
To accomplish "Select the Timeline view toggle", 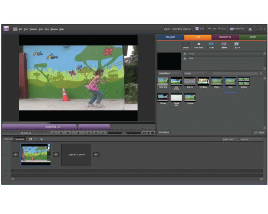I will point(8,139).
